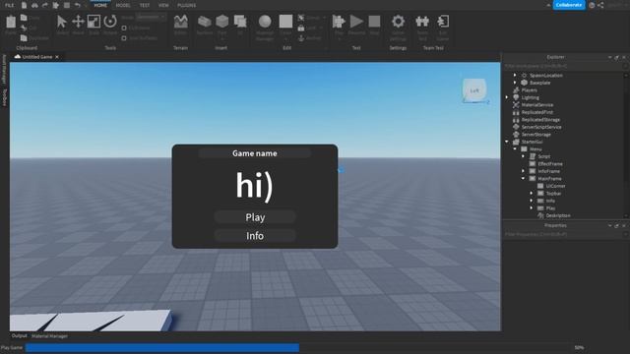Switch to the VIEW ribbon tab
Image resolution: width=630 pixels, height=354 pixels.
point(163,5)
